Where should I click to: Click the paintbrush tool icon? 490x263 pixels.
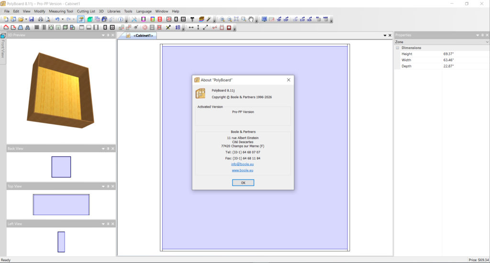(136, 27)
